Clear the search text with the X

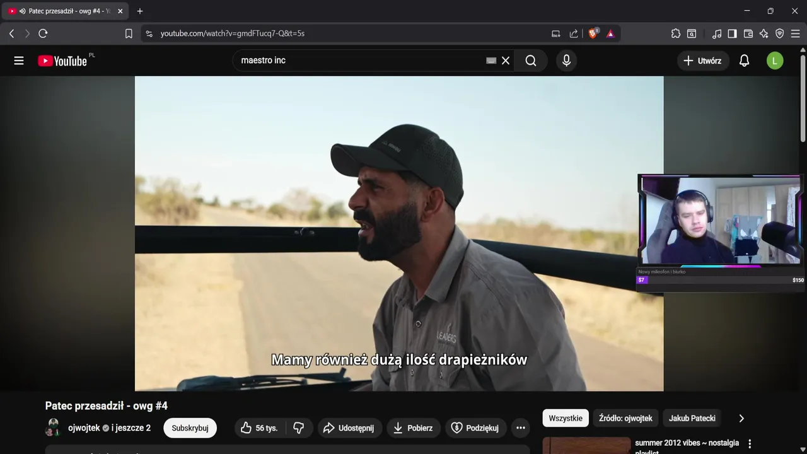[506, 61]
